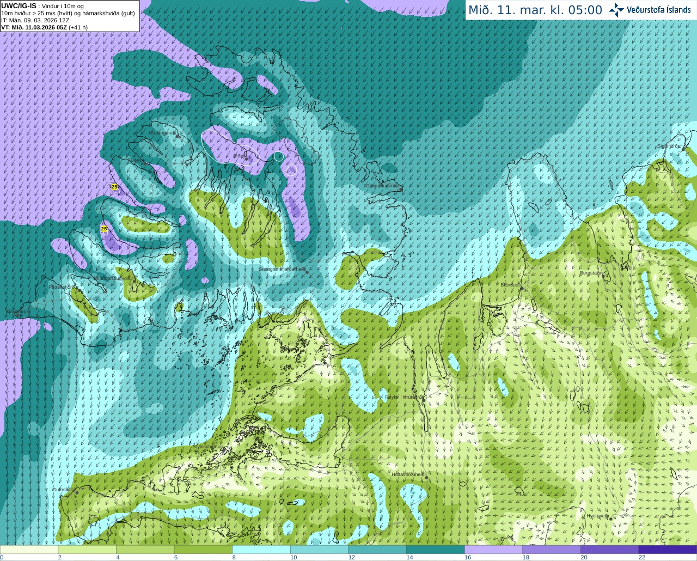Click the darkest purple swatch above 22

point(668,550)
